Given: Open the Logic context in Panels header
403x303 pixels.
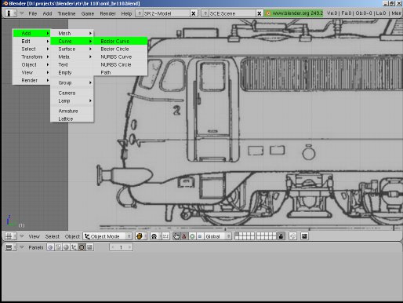Looking at the screenshot, I should pyautogui.click(x=50, y=247).
